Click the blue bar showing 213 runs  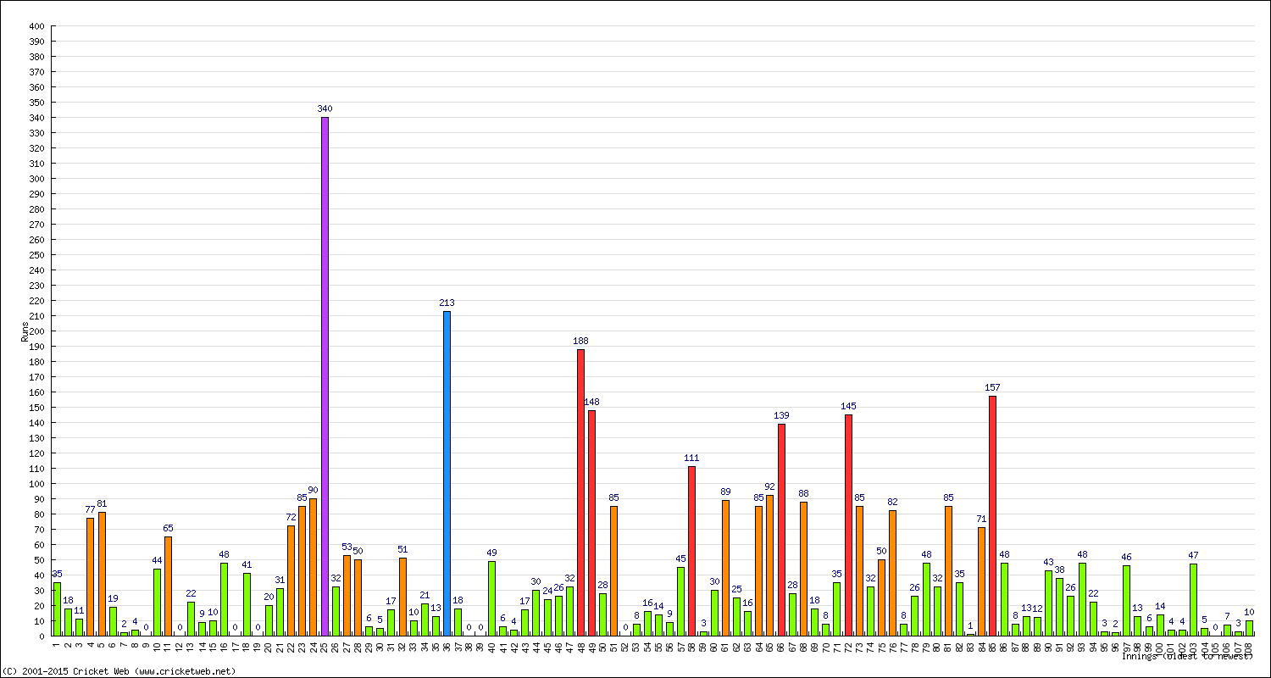(x=447, y=473)
